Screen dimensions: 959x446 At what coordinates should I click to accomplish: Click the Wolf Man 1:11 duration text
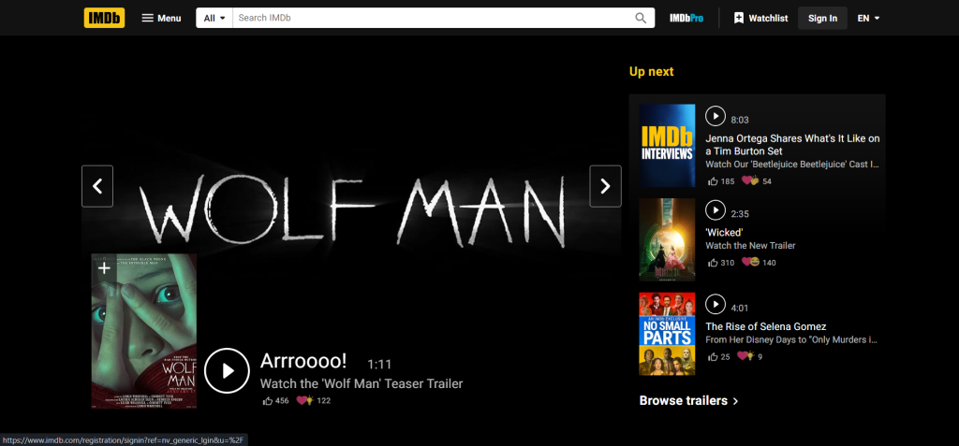(x=379, y=364)
